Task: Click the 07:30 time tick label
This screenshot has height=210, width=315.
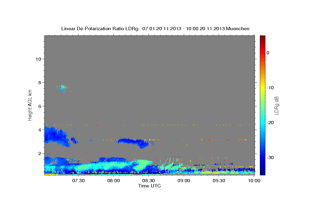Action: tap(78, 181)
